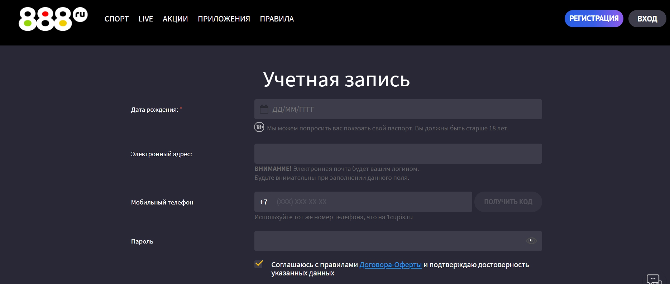
Task: Follow the Договора-Оферты link
Action: point(391,265)
